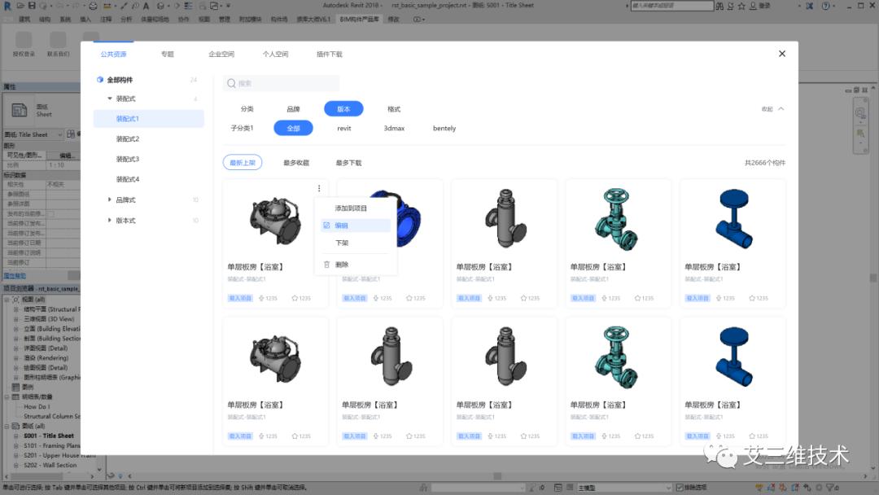Viewport: 879px width, 495px height.
Task: Select the Text (A) tool icon in Quick Access Toolbar
Action: click(x=145, y=5)
